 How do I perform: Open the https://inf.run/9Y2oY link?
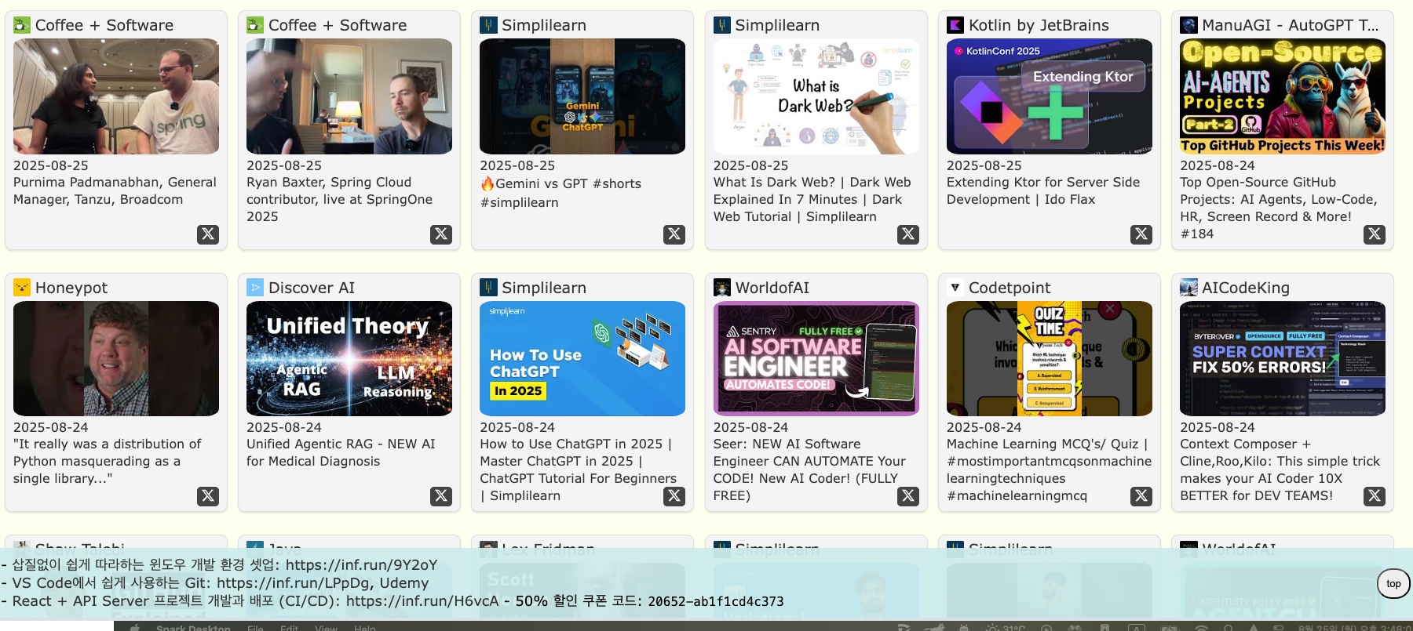tap(361, 564)
